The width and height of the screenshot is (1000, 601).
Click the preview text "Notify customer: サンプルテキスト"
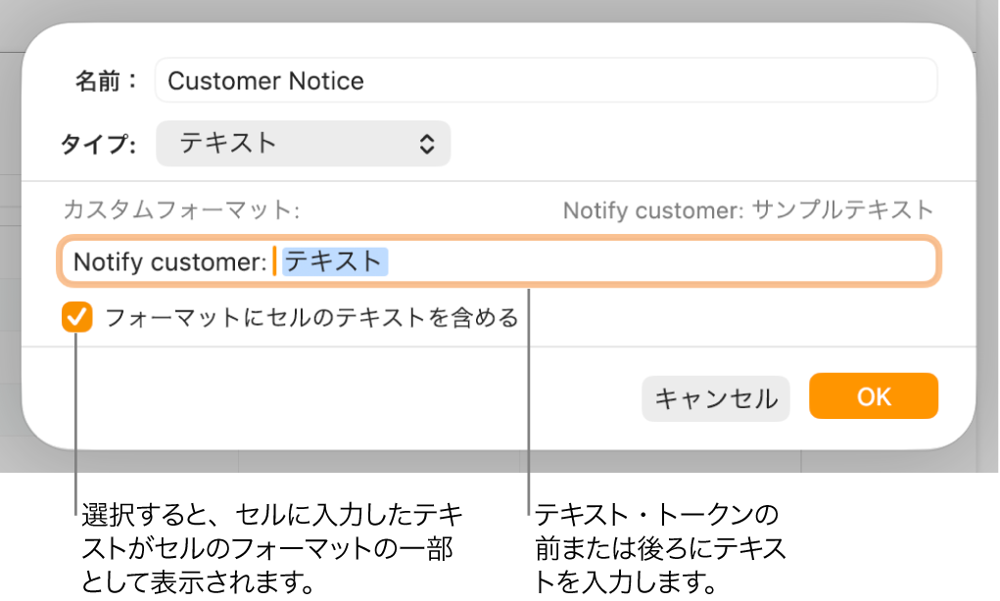748,209
